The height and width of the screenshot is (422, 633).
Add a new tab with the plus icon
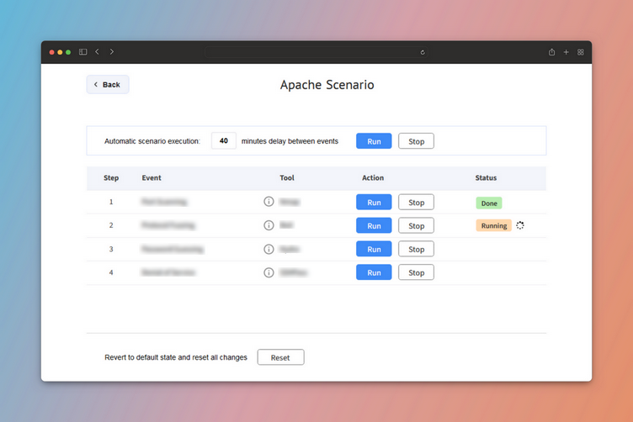pyautogui.click(x=566, y=52)
